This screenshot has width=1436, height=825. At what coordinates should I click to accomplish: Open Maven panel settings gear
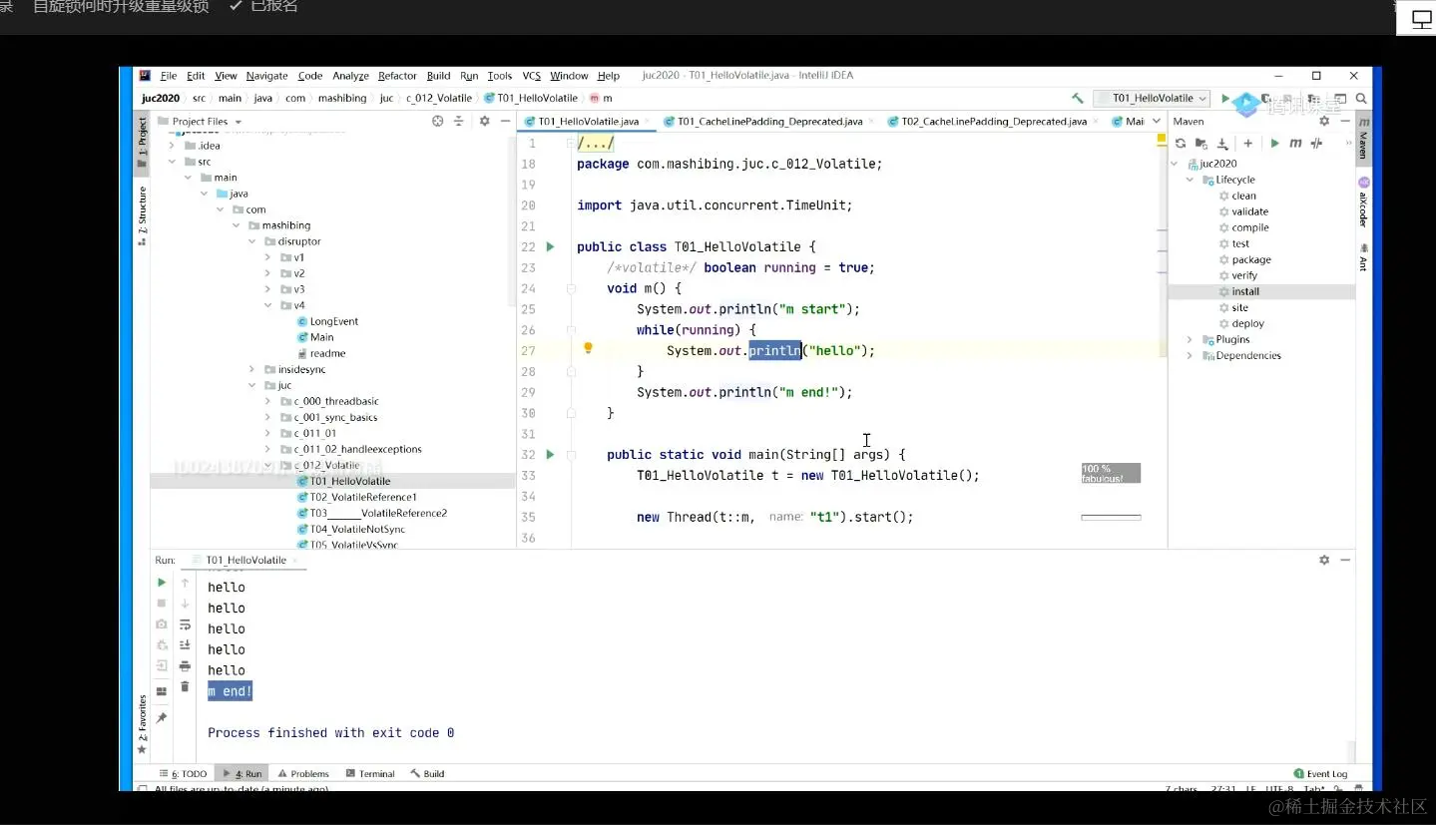point(1324,121)
